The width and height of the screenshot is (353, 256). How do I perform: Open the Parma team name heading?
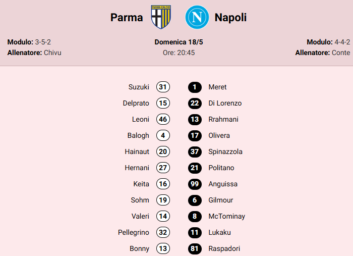pyautogui.click(x=127, y=18)
